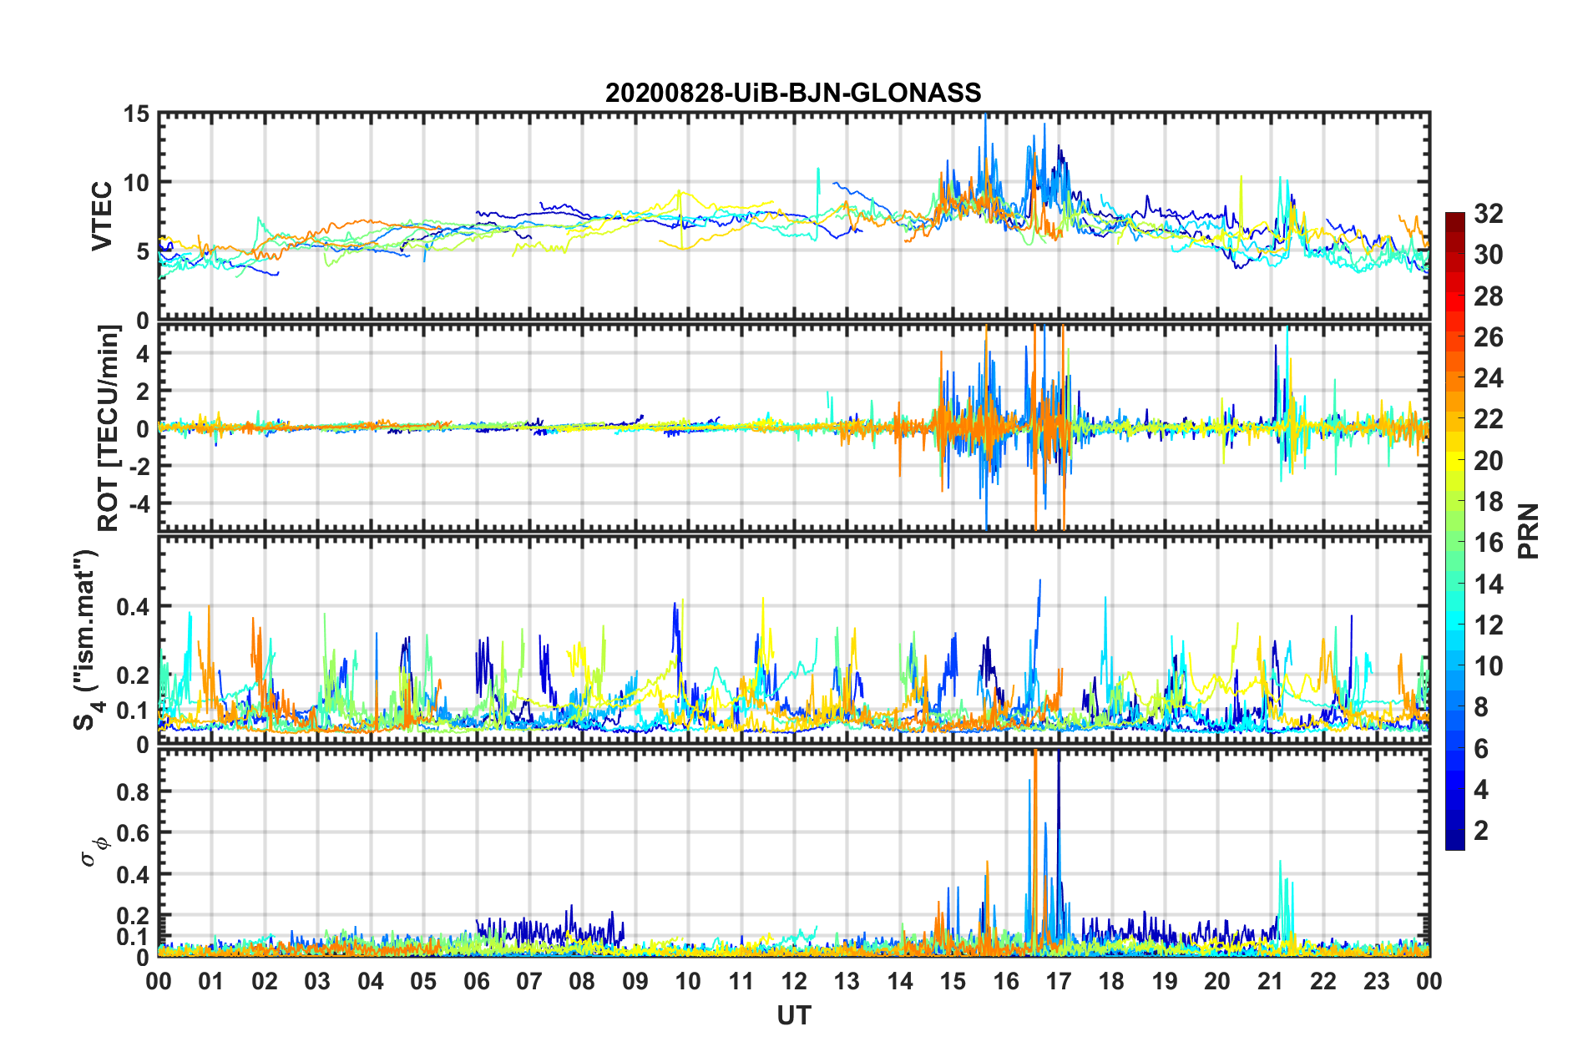
Task: Click inside the sigma-phi plot panel
Action: (794, 852)
